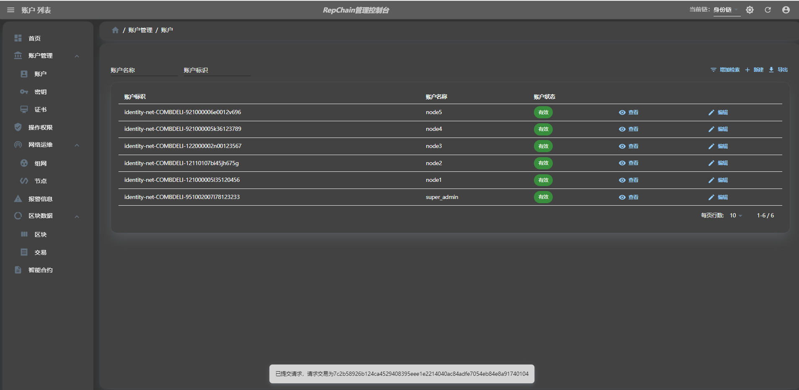The width and height of the screenshot is (799, 390).
Task: Open 智能合约 in sidebar
Action: (x=41, y=270)
